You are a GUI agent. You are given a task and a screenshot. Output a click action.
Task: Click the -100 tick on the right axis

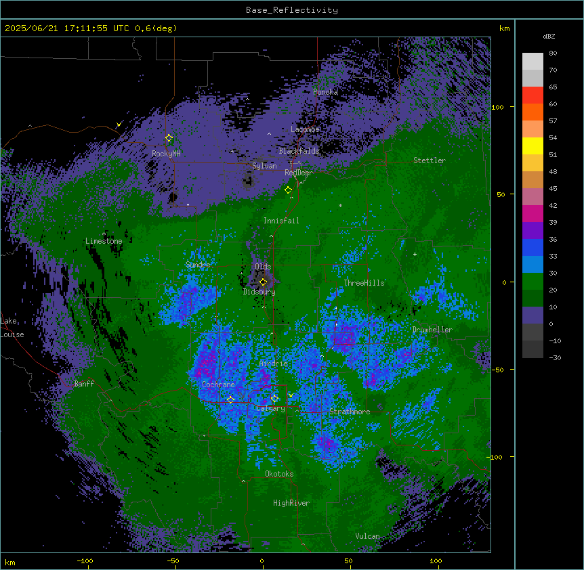click(x=495, y=457)
